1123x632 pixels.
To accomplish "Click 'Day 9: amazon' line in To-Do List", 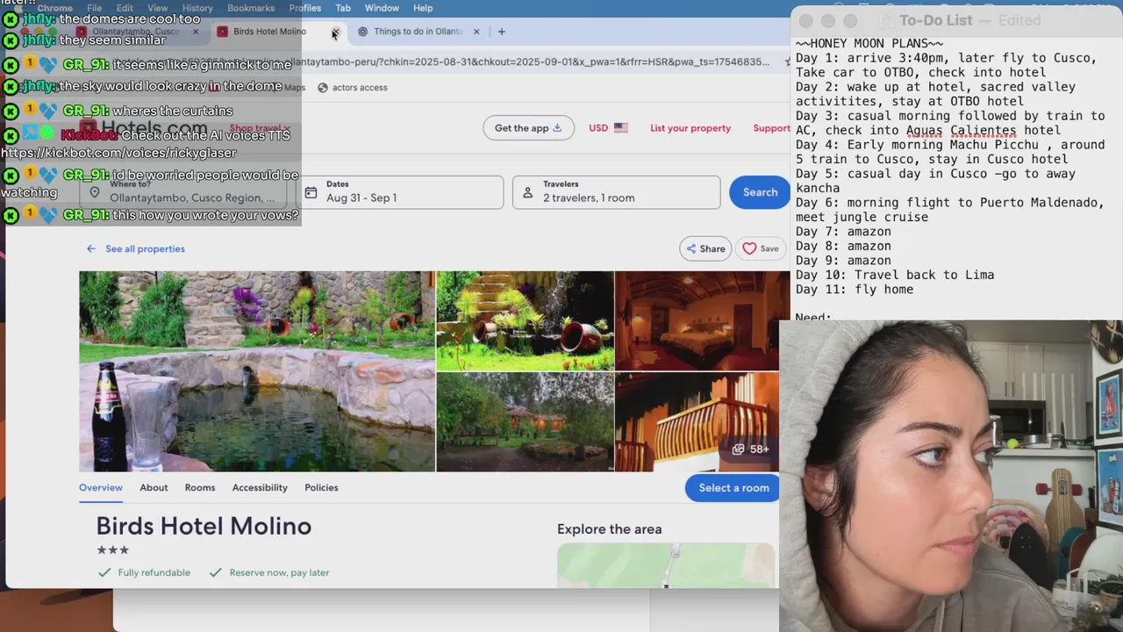I will [843, 261].
